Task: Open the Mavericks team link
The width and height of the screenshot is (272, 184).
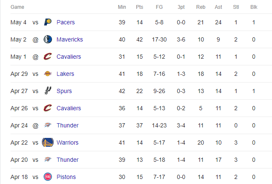Action: pos(70,39)
